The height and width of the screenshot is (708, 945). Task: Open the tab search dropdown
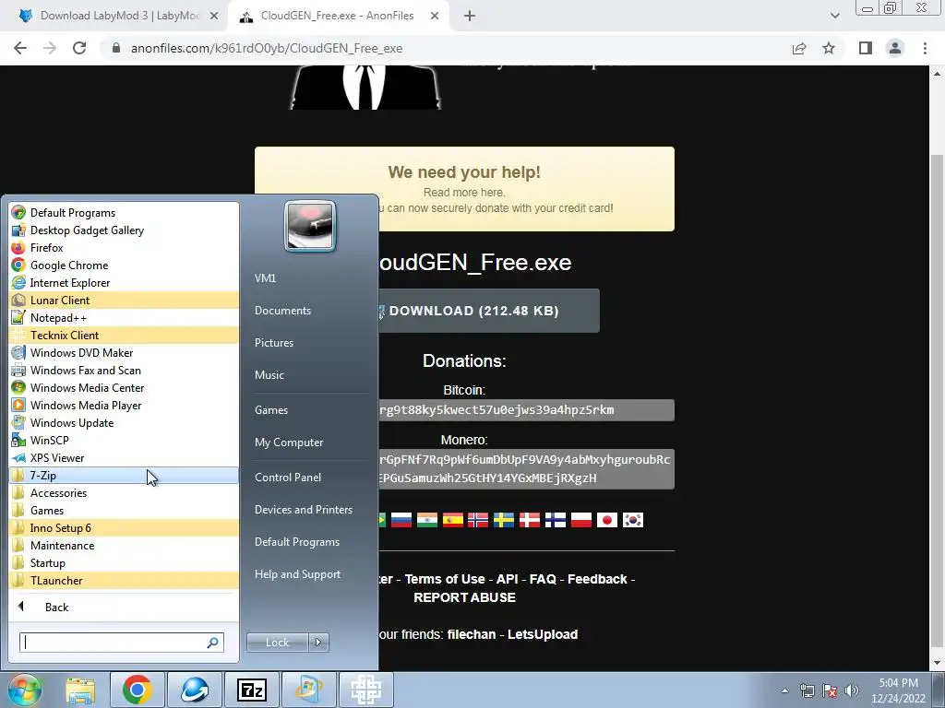click(x=834, y=16)
